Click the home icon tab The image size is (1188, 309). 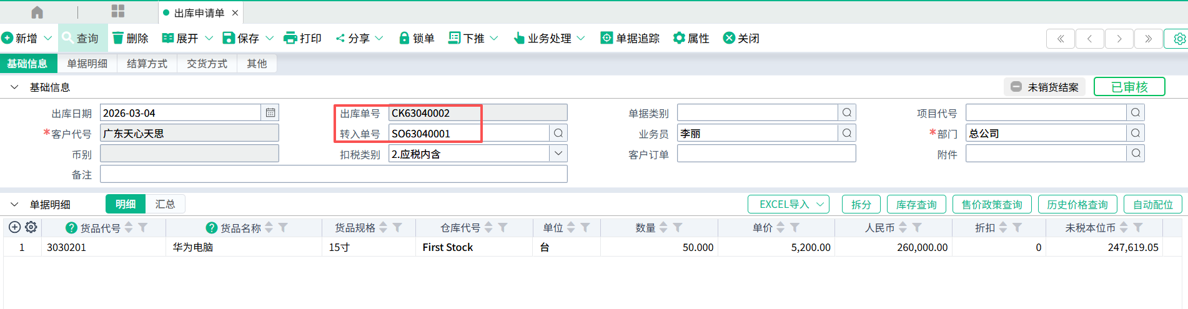click(37, 12)
